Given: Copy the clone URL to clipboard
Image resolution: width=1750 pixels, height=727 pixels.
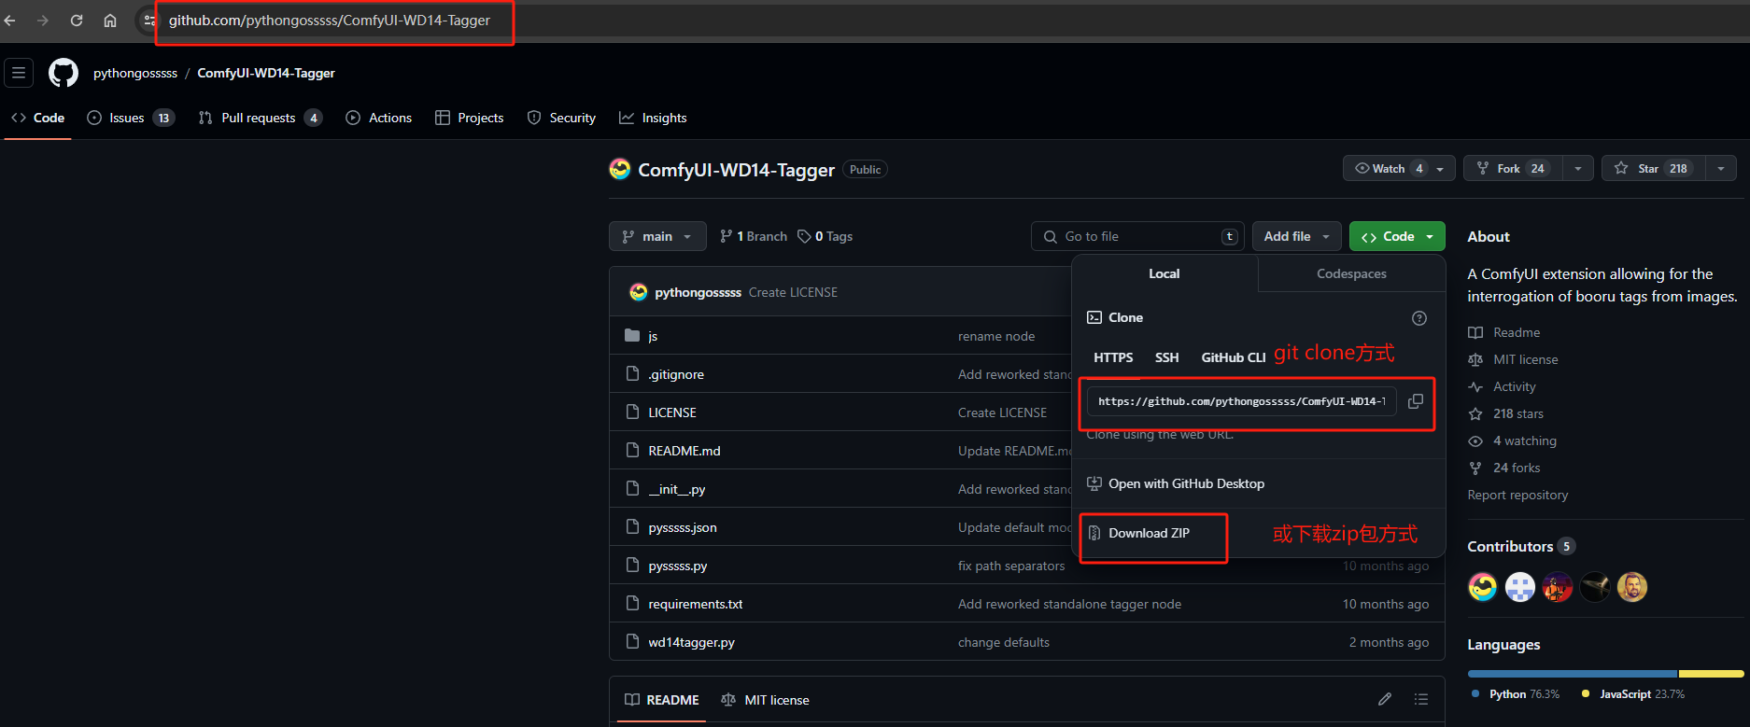Looking at the screenshot, I should point(1416,401).
